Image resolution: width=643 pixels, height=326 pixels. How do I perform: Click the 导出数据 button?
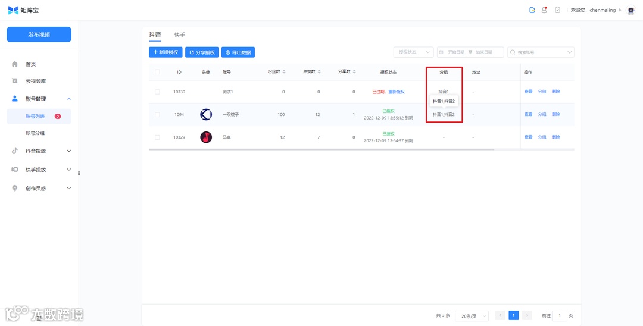click(238, 52)
